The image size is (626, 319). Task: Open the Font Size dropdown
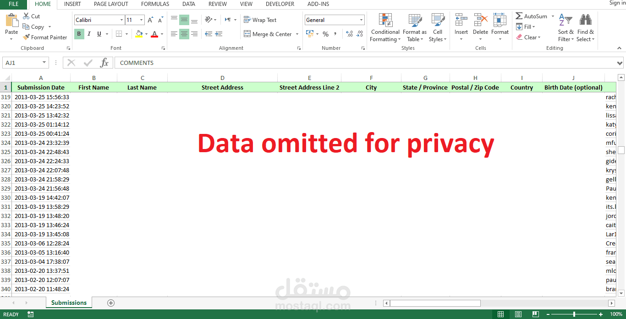pyautogui.click(x=140, y=20)
